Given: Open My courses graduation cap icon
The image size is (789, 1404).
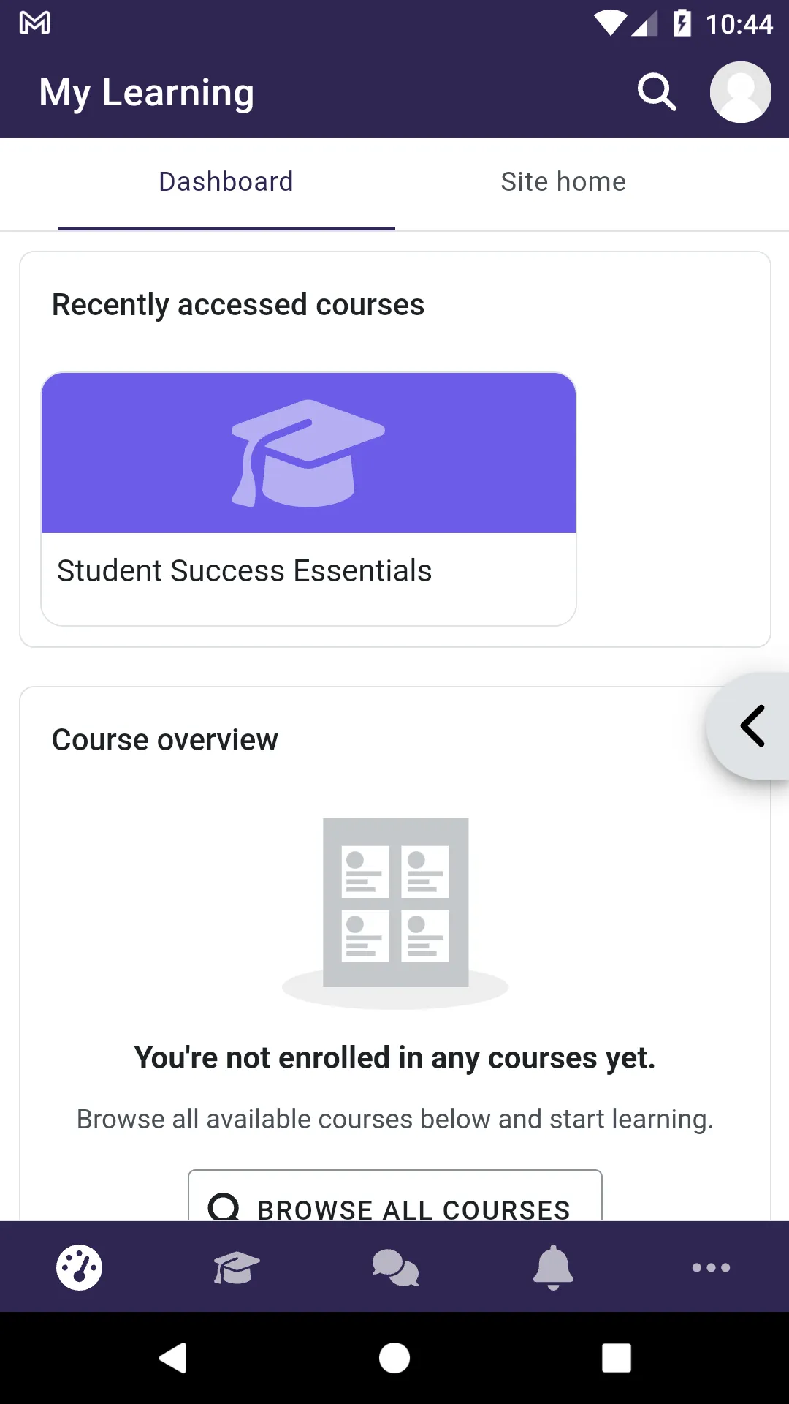Looking at the screenshot, I should [x=237, y=1267].
